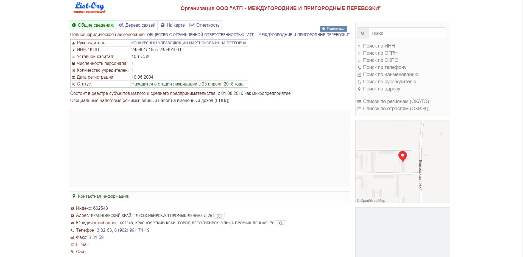Image resolution: width=523 pixels, height=257 pixels.
Task: Click the registration date 10.06.2004
Action: 142,77
